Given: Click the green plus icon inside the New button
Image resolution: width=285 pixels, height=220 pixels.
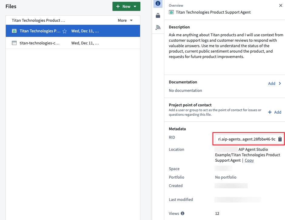Looking at the screenshot, I should [x=119, y=6].
